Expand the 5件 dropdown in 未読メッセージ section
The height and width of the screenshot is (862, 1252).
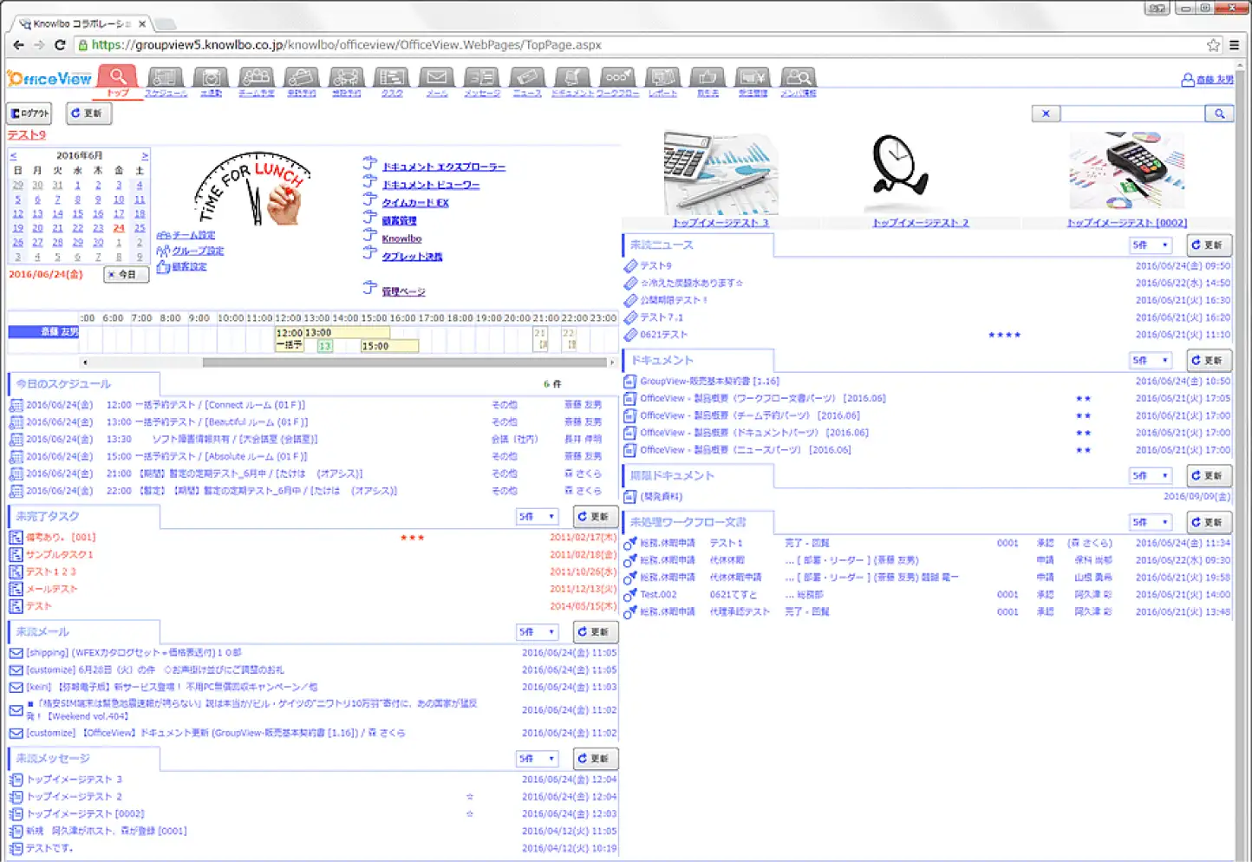click(537, 759)
